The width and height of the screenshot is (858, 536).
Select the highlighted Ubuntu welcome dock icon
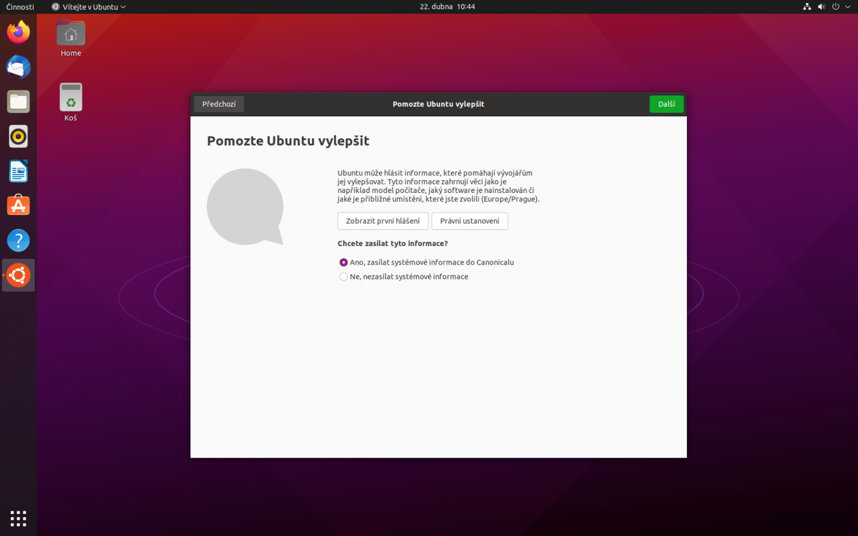tap(18, 275)
